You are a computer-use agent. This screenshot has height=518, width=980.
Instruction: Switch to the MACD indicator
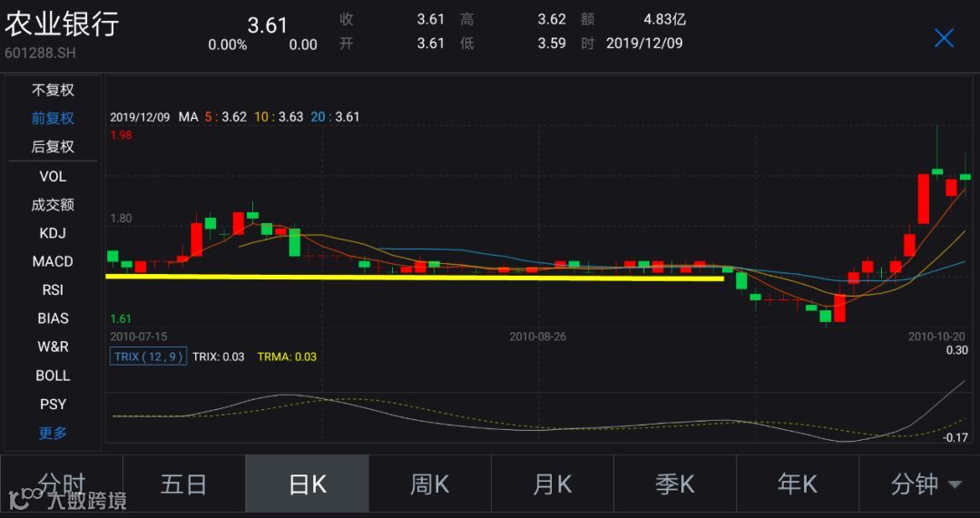click(54, 261)
